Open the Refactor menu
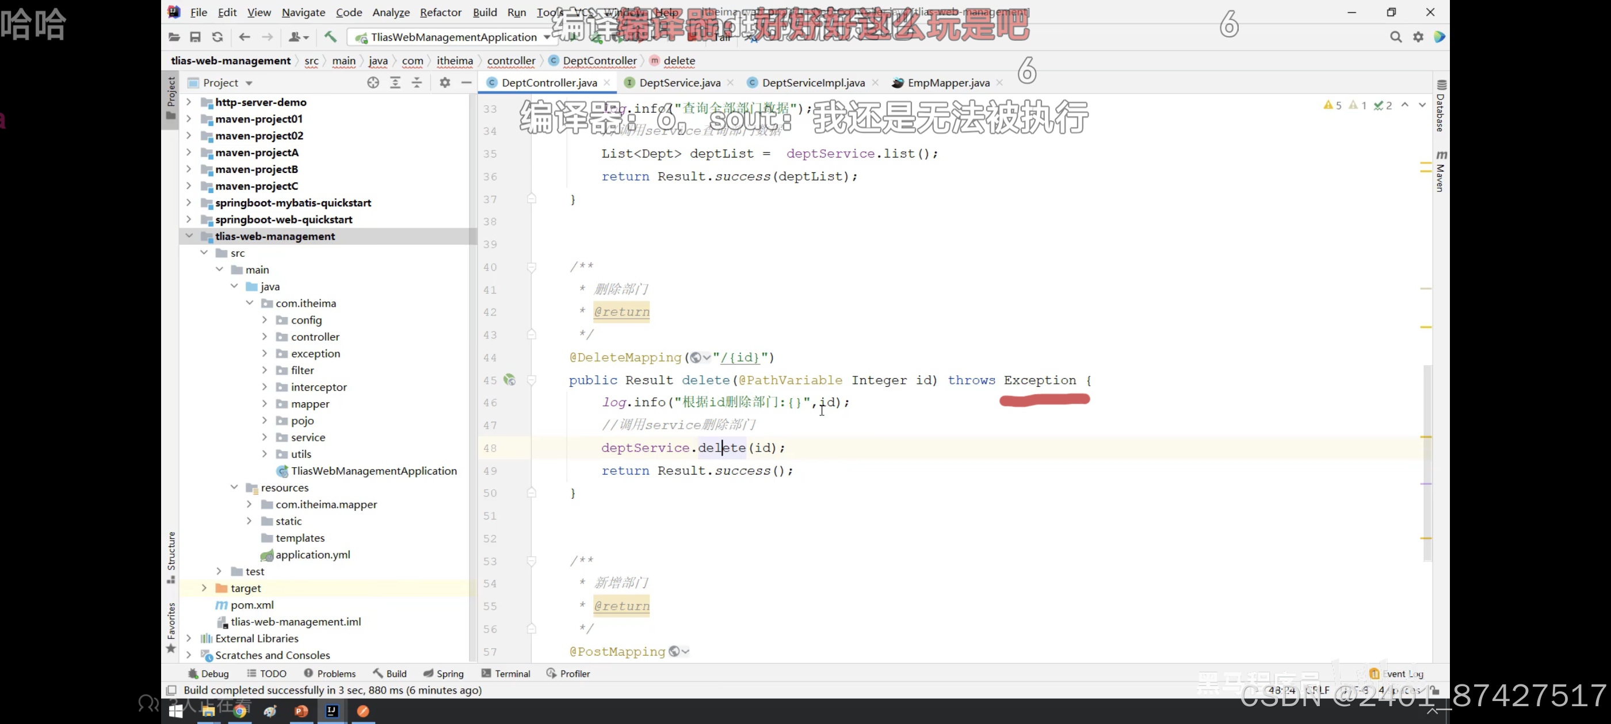Screen dimensions: 1611x724 pos(440,13)
